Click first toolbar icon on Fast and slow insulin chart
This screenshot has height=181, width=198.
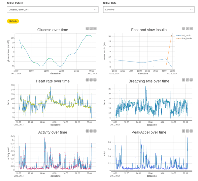183,29
